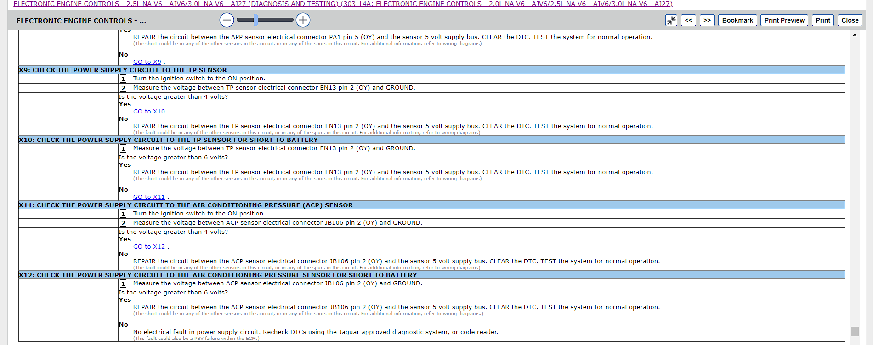
Task: Click the zoom out minus icon
Action: point(227,20)
